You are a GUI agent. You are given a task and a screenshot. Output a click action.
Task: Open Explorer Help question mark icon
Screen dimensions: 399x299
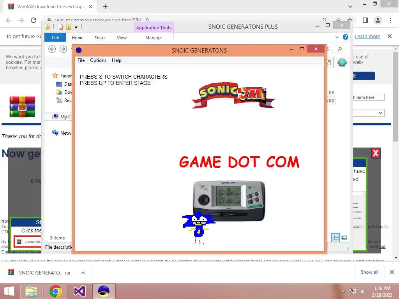pyautogui.click(x=345, y=37)
